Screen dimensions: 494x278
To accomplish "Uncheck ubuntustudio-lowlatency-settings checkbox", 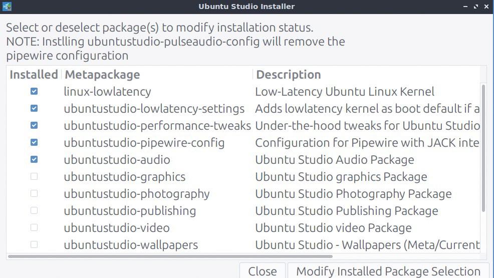I will point(34,108).
